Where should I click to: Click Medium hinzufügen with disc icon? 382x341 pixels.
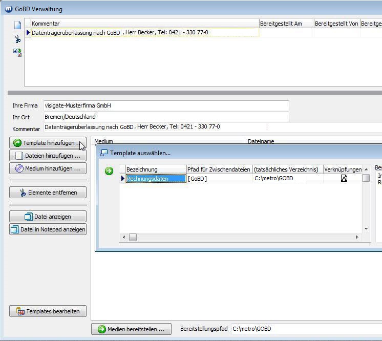click(x=48, y=168)
